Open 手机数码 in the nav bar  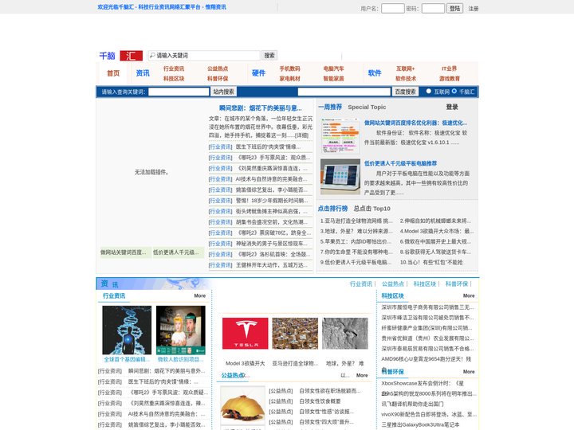click(x=290, y=68)
